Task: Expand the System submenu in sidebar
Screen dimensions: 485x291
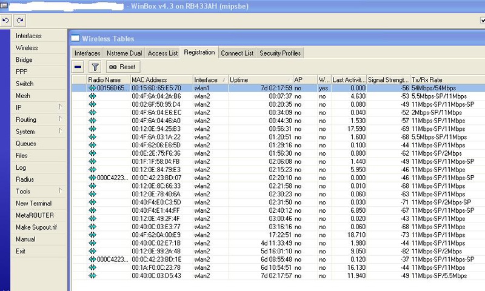Action: click(x=61, y=131)
